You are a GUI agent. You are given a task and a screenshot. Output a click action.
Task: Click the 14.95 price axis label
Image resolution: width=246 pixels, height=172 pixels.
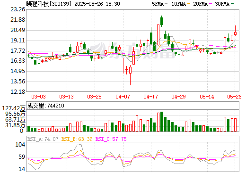click(18, 71)
